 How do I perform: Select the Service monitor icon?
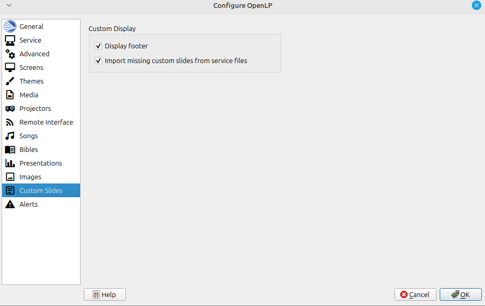10,40
